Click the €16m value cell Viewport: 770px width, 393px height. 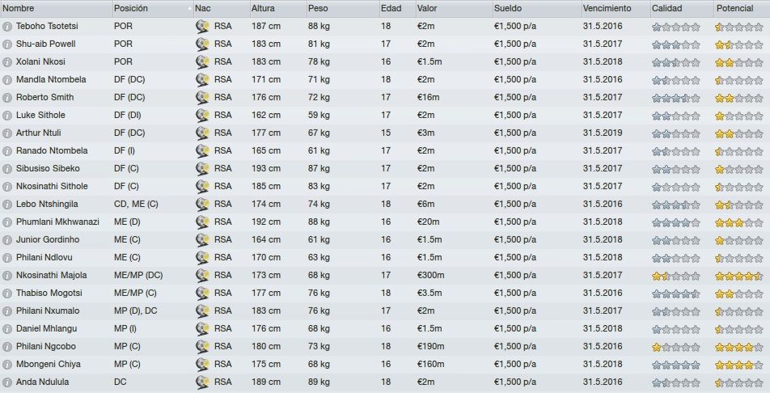click(429, 97)
